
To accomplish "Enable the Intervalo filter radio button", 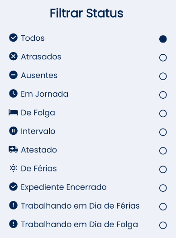I will tap(163, 132).
